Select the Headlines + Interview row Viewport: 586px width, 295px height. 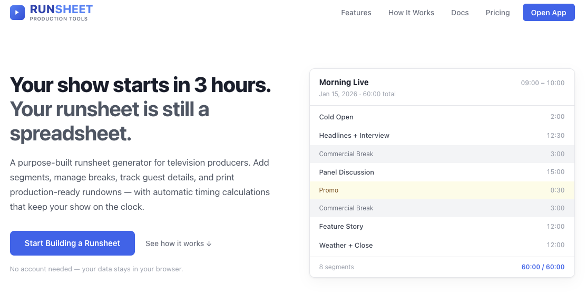(x=442, y=135)
